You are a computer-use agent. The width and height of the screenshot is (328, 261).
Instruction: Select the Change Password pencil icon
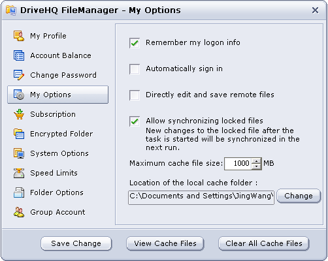pos(19,75)
